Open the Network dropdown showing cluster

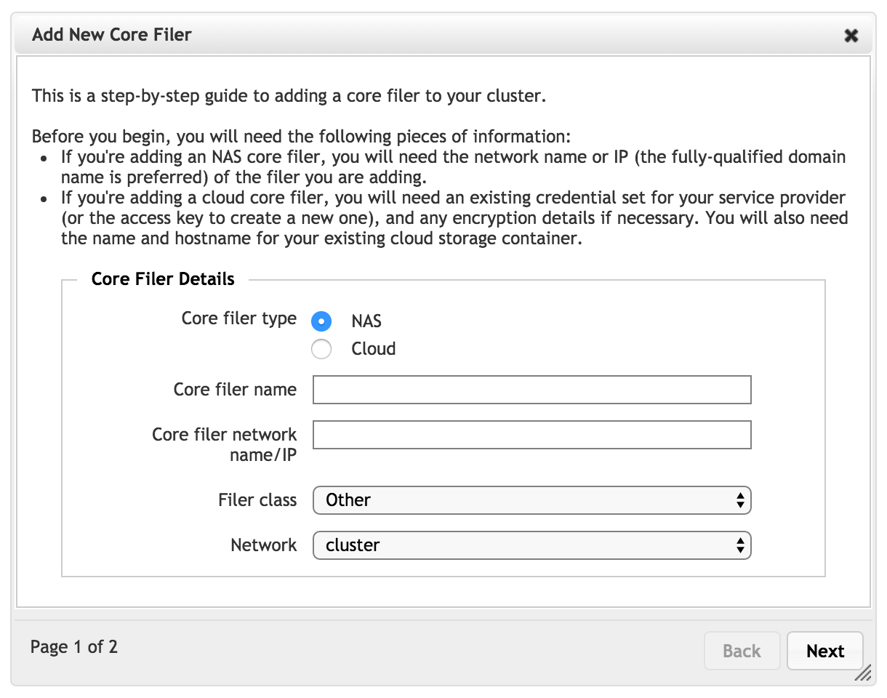tap(531, 545)
